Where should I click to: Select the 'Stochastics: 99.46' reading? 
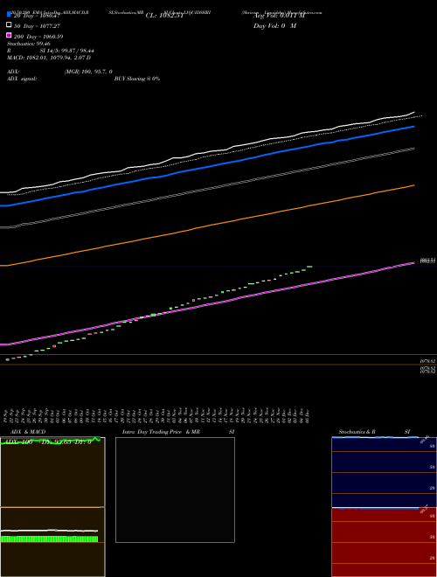pos(29,44)
